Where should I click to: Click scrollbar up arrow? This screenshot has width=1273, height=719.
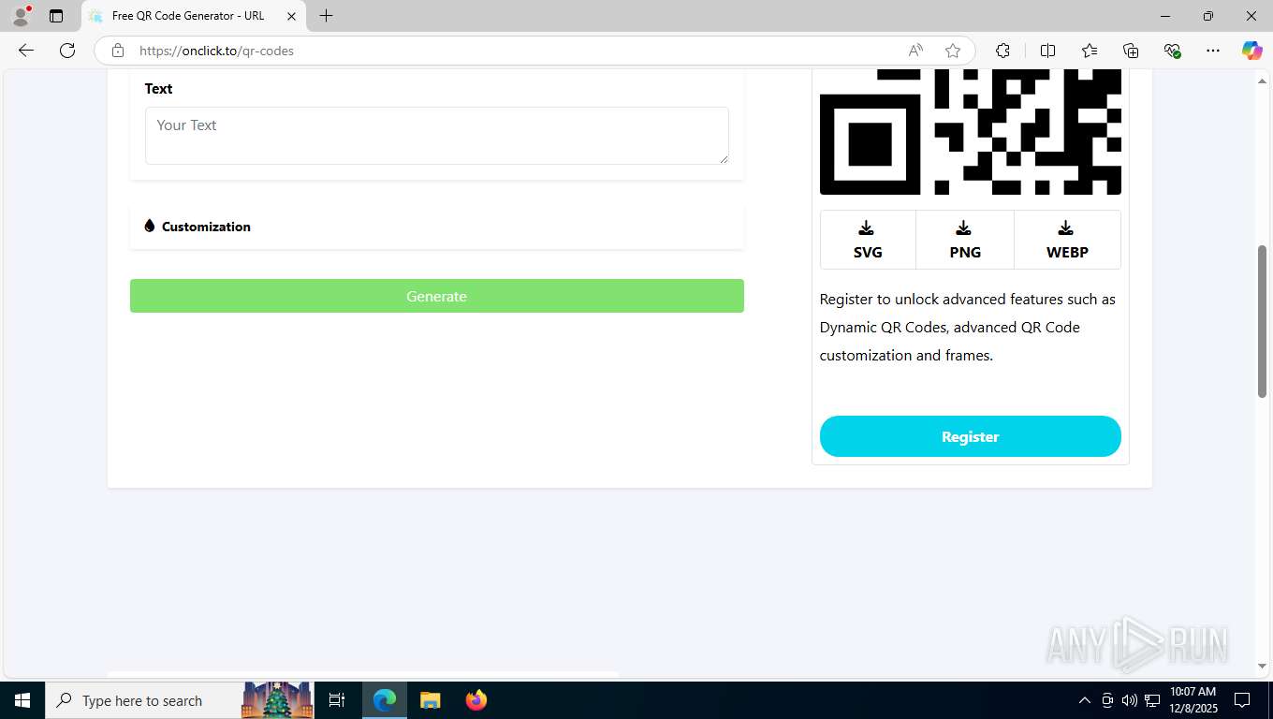[1262, 81]
